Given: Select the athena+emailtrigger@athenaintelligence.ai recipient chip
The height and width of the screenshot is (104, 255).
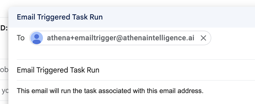Looking at the screenshot, I should 120,38.
